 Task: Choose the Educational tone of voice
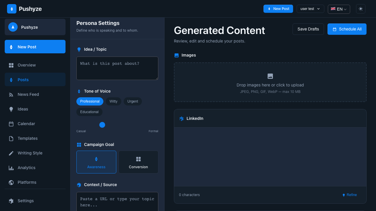tap(89, 112)
